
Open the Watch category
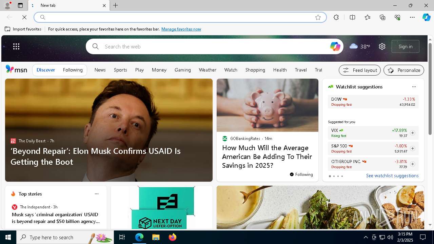click(231, 70)
